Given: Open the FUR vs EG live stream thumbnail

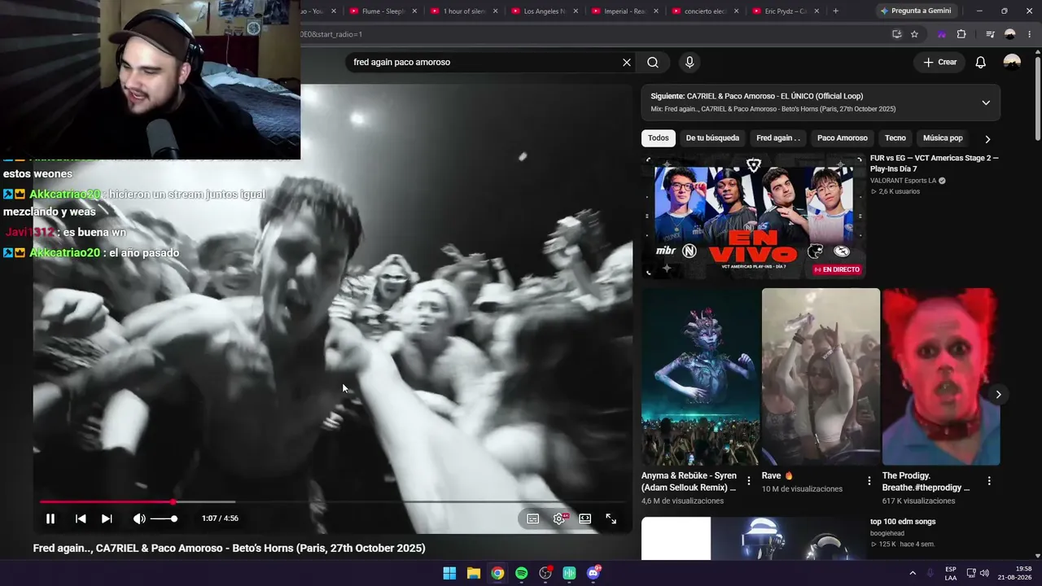Looking at the screenshot, I should point(754,217).
